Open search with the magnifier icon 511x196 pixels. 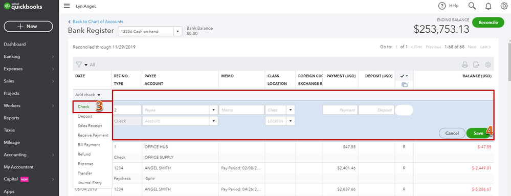tap(472, 6)
